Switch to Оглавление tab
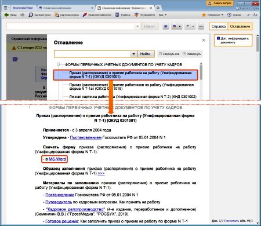Image resolution: width=261 pixels, height=226 pixels. pos(240,27)
